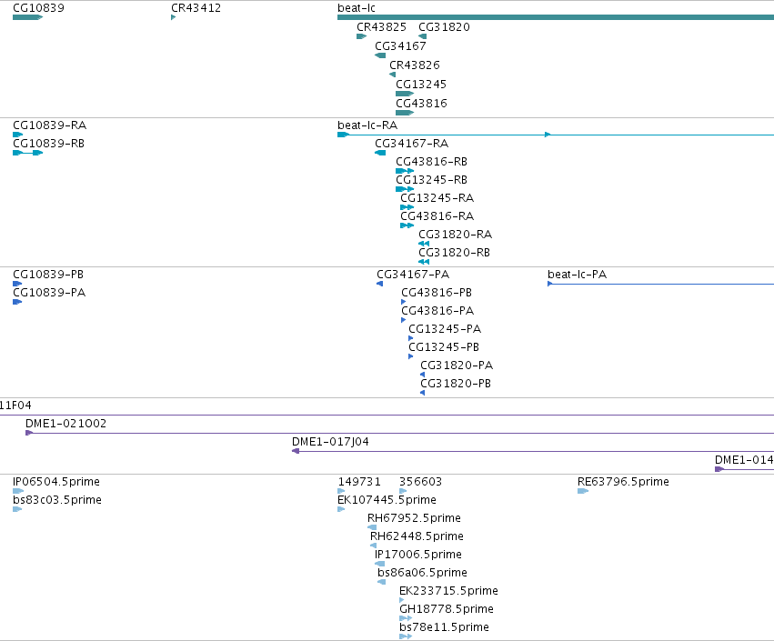Select the CG10839-RB transcript label
774x641 pixels.
(x=49, y=144)
